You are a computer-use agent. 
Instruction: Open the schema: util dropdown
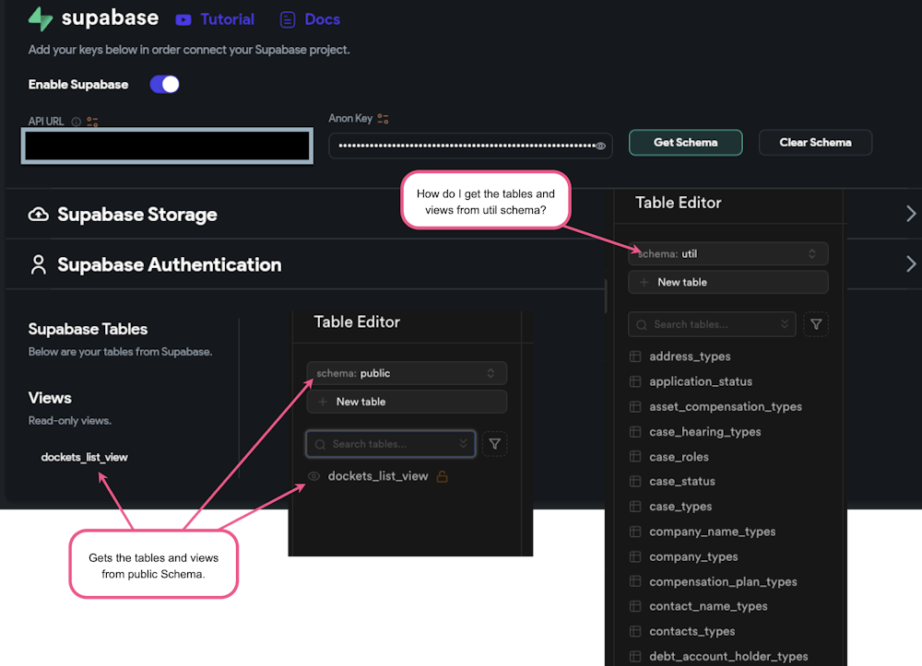[728, 253]
